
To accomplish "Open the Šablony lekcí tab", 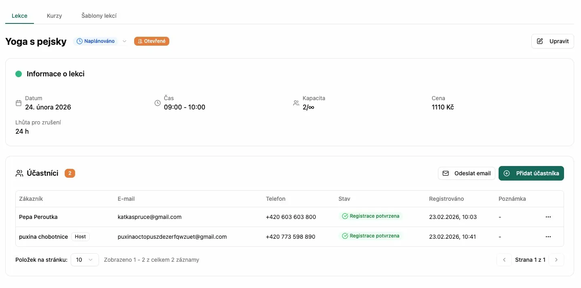I will (x=99, y=16).
